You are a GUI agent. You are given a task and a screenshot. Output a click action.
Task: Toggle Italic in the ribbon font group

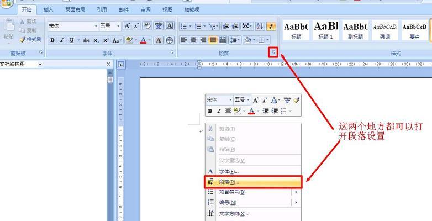tap(62, 40)
